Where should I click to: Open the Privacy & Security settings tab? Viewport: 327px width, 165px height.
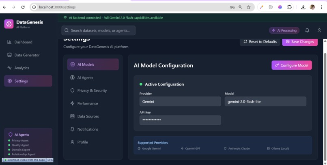93,90
